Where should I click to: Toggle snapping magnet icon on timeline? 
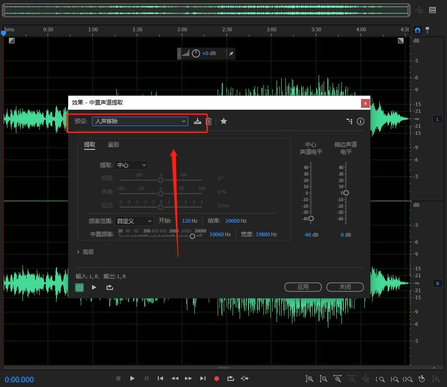point(418,30)
